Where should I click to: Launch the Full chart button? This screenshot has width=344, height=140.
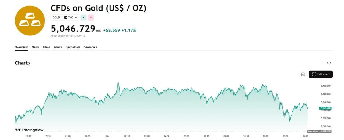tap(320, 74)
